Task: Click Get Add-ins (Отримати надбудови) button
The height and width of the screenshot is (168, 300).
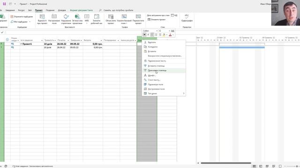Action: pos(22,17)
